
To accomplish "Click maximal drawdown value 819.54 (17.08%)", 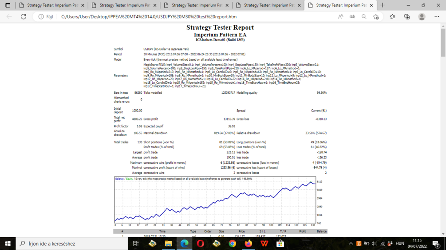I will [x=225, y=133].
